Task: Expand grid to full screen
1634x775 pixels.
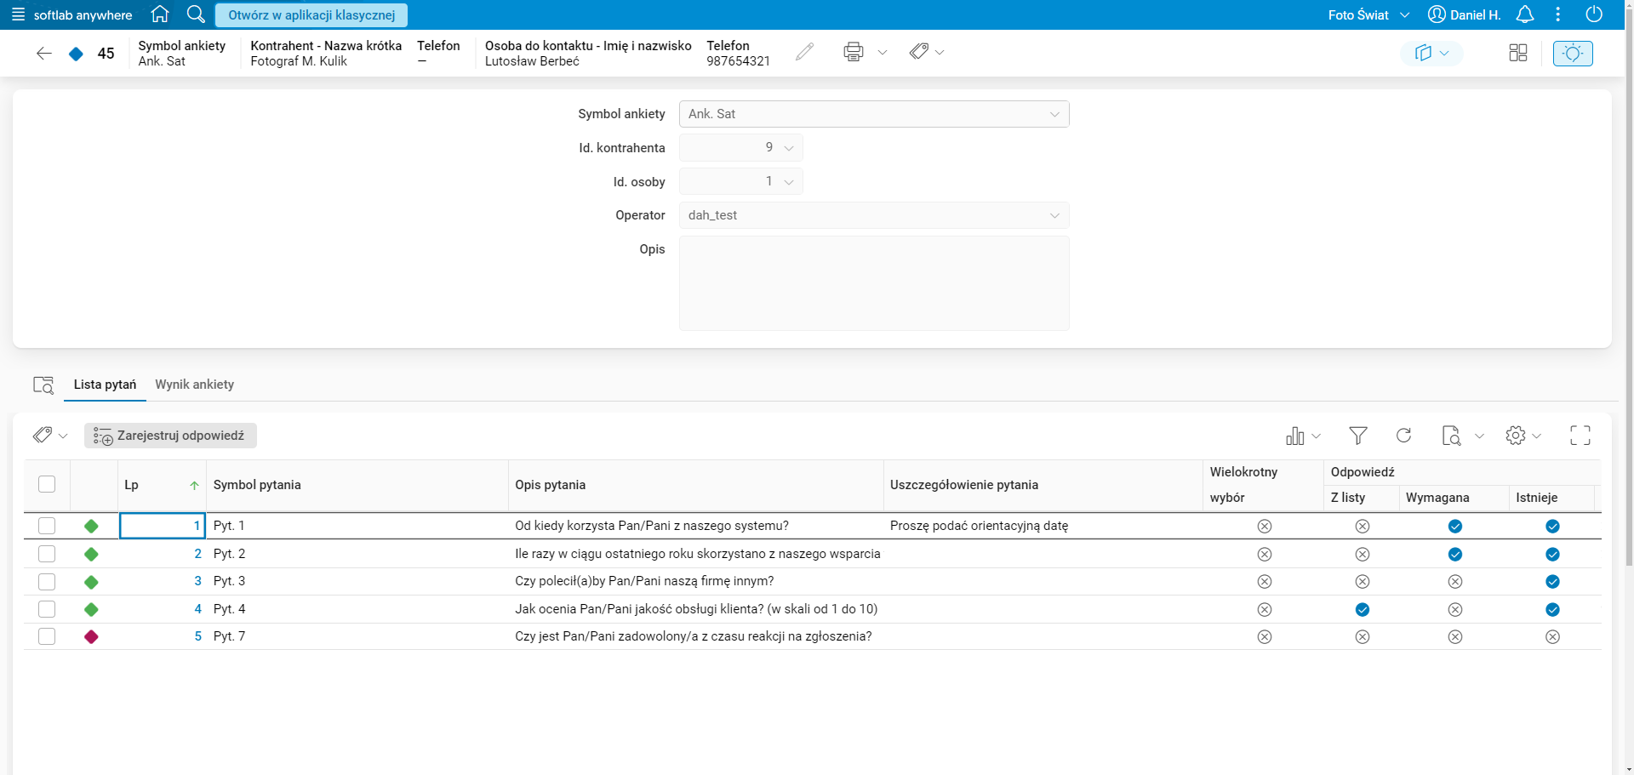Action: 1580,436
